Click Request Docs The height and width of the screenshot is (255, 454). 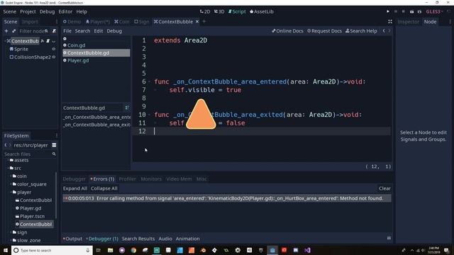(x=324, y=31)
